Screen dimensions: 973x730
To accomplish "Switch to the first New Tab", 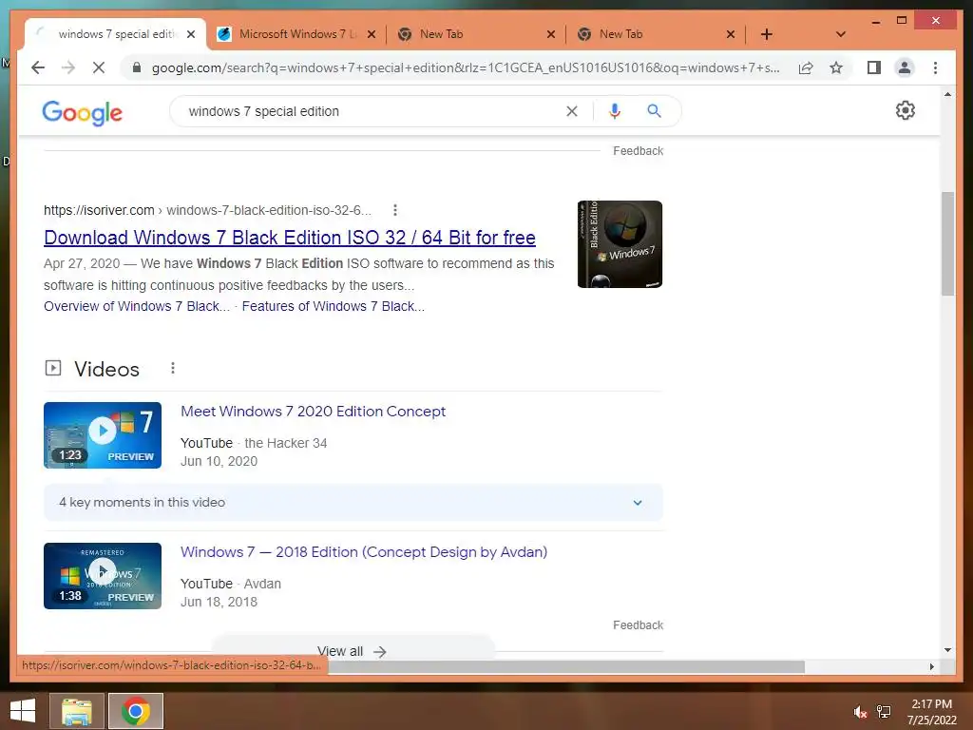I will pyautogui.click(x=475, y=34).
